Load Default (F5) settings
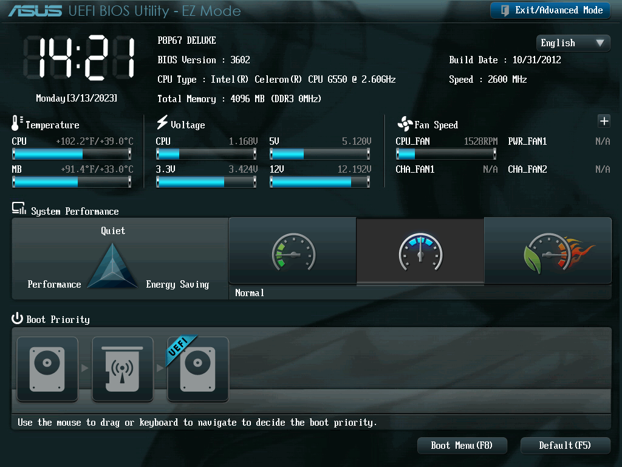The width and height of the screenshot is (622, 467). click(x=566, y=446)
